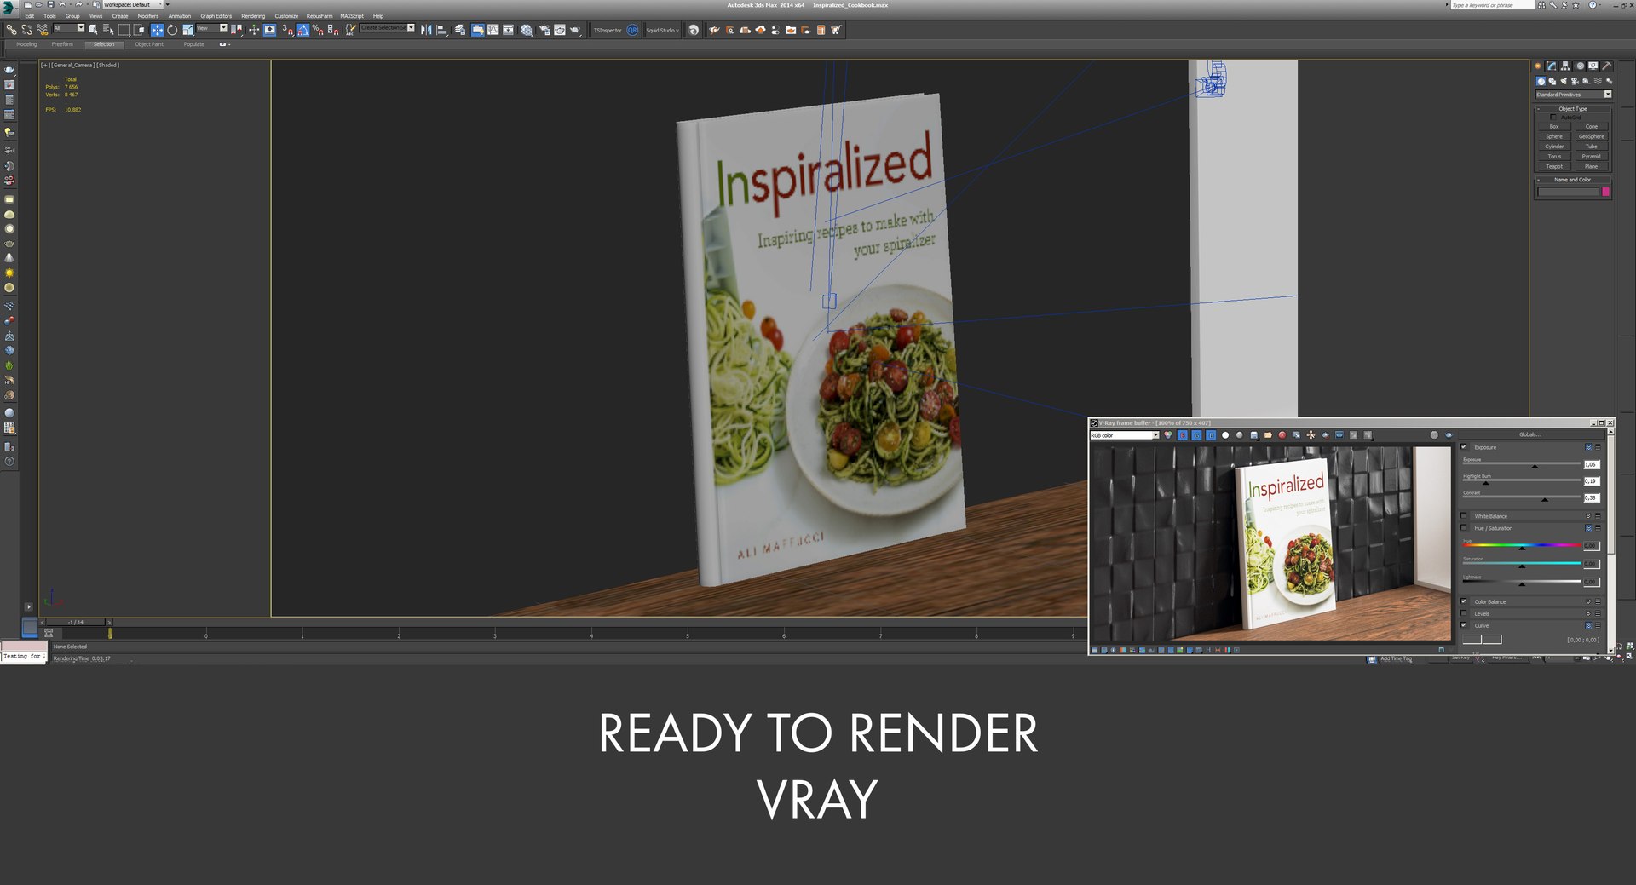The height and width of the screenshot is (885, 1636).
Task: Click the object name input field
Action: [x=1569, y=192]
